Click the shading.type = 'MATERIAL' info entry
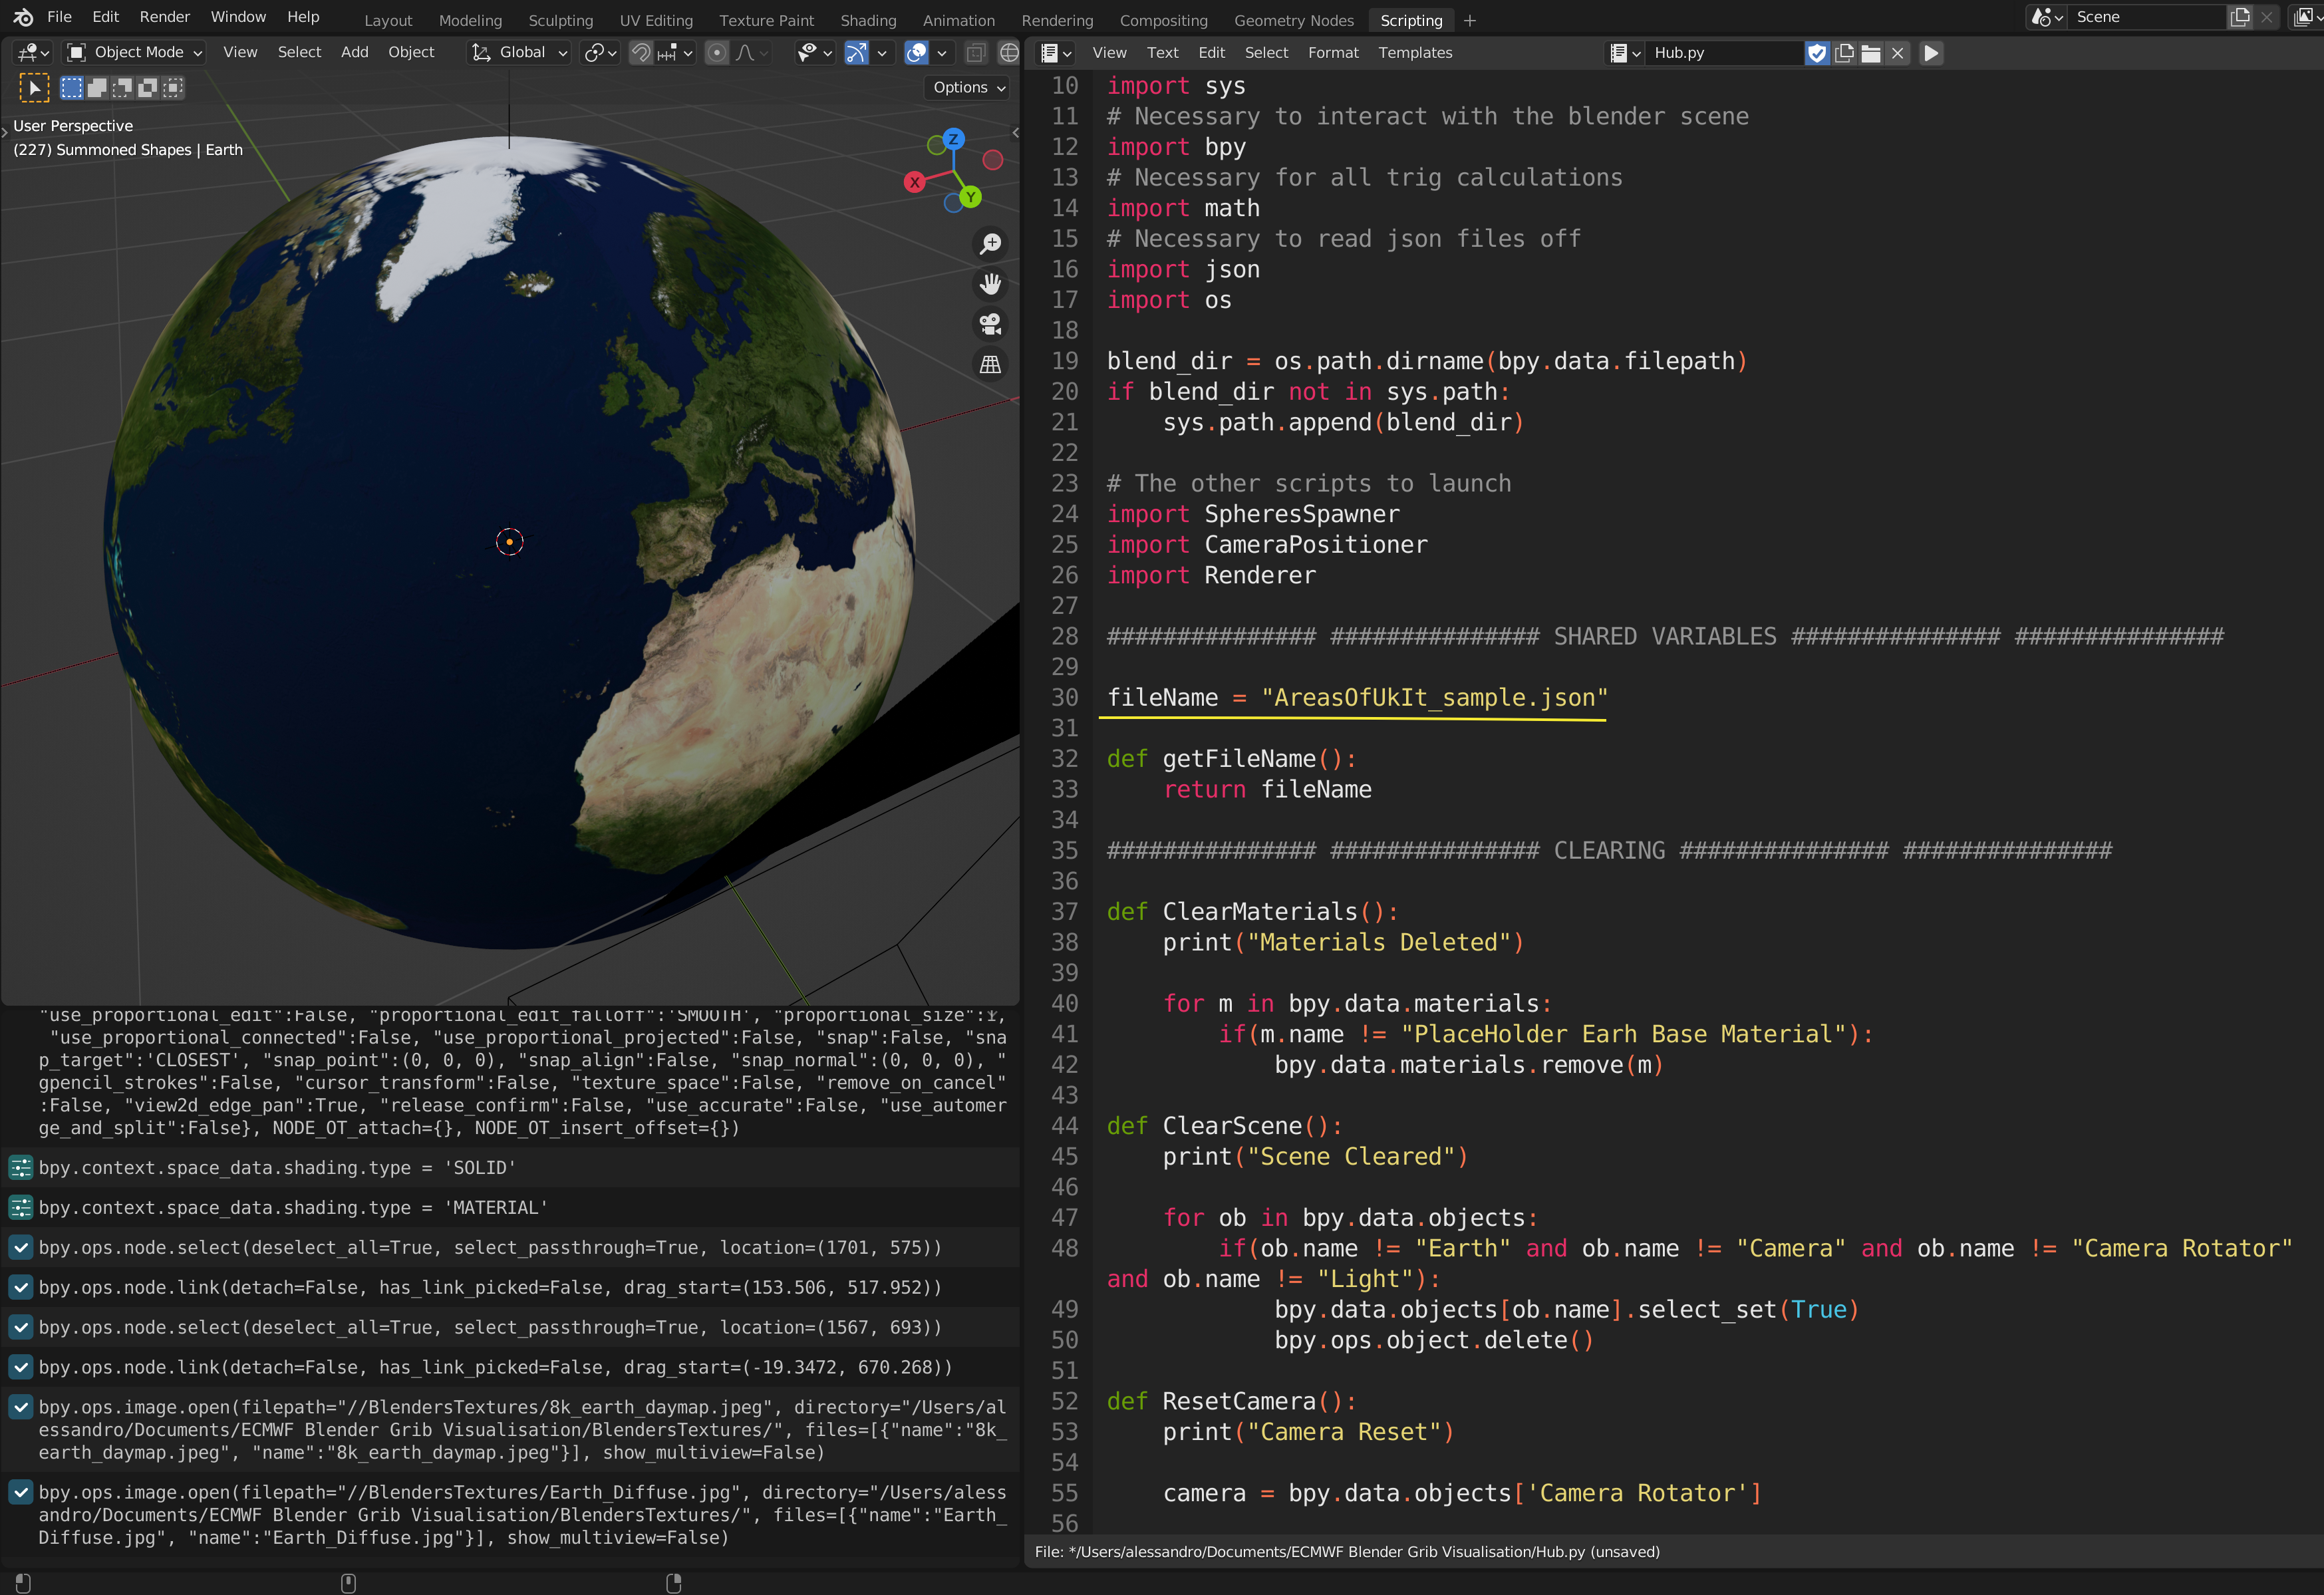Image resolution: width=2324 pixels, height=1595 pixels. pos(511,1207)
